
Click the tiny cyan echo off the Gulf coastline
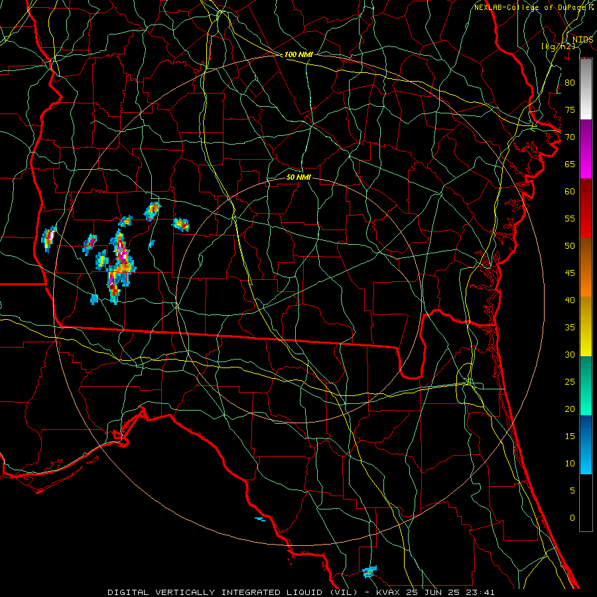click(260, 519)
